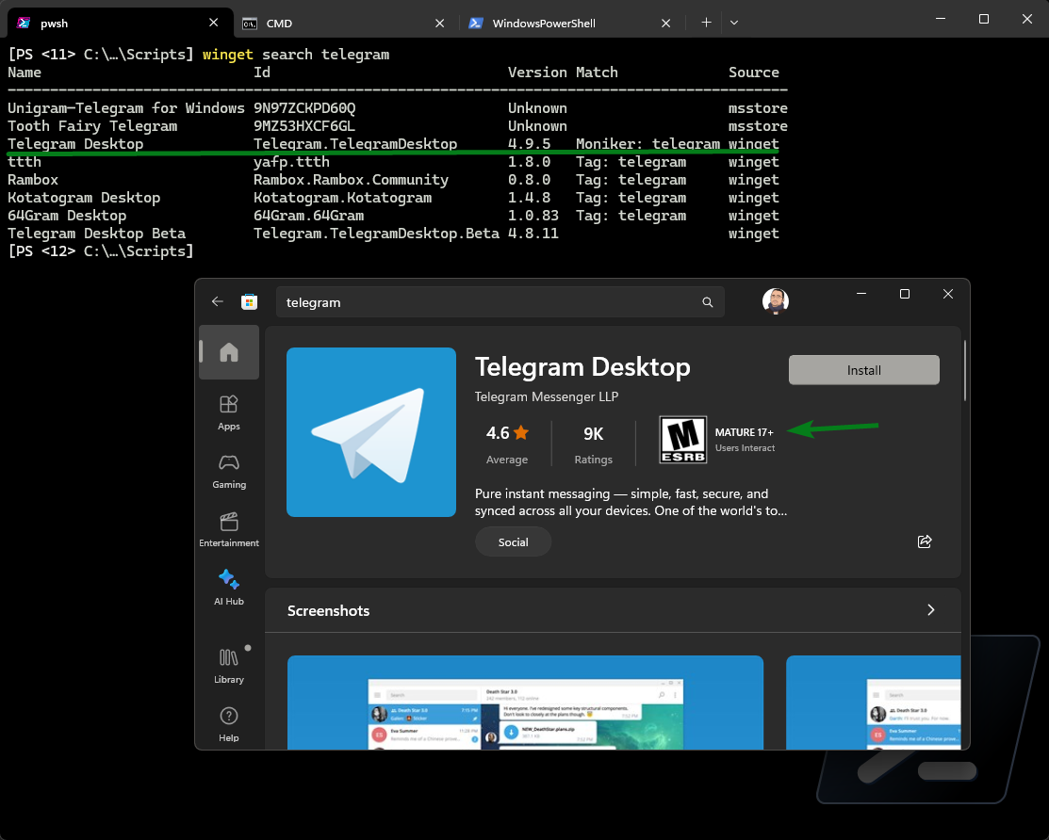Image resolution: width=1049 pixels, height=840 pixels.
Task: Share the Telegram Desktop app page
Action: tap(925, 541)
